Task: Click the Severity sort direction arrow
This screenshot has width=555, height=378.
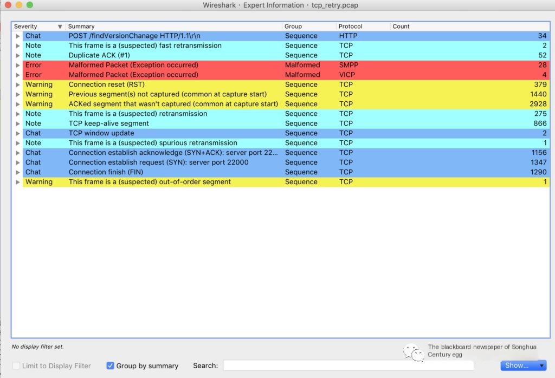Action: pos(60,27)
